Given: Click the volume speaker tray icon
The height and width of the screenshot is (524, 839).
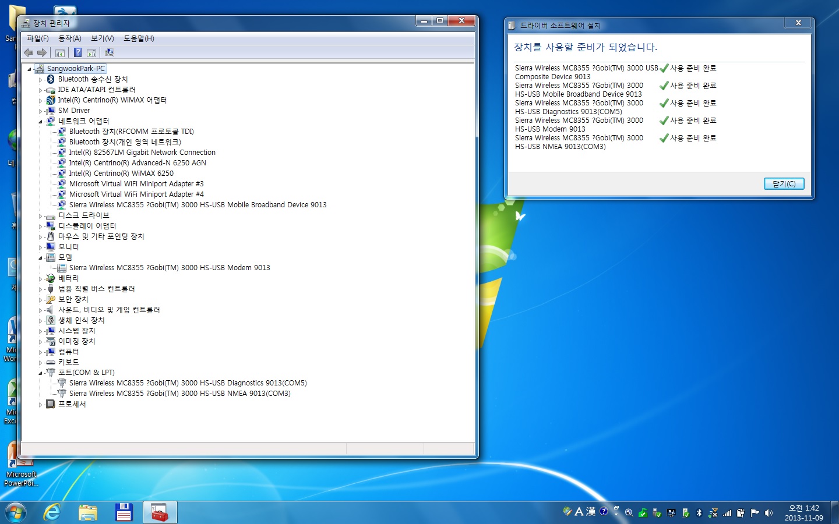Looking at the screenshot, I should (x=769, y=513).
